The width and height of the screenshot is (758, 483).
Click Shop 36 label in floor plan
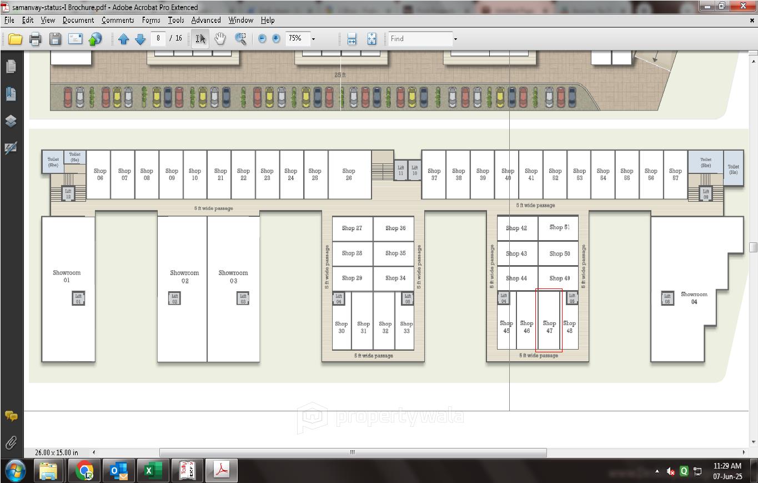pyautogui.click(x=395, y=228)
